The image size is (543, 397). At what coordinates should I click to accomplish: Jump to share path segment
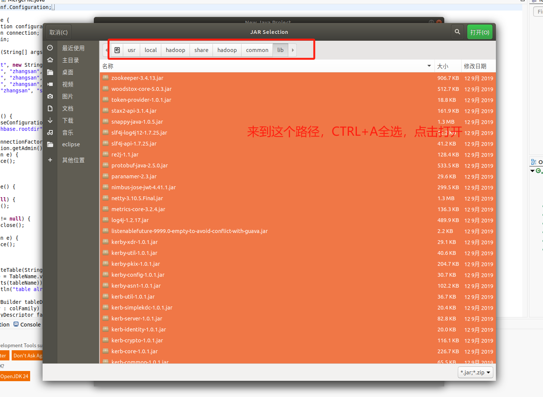(x=201, y=50)
